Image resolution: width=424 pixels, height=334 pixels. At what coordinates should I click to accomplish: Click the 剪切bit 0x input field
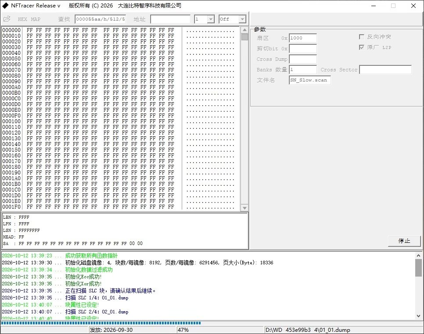tap(303, 49)
